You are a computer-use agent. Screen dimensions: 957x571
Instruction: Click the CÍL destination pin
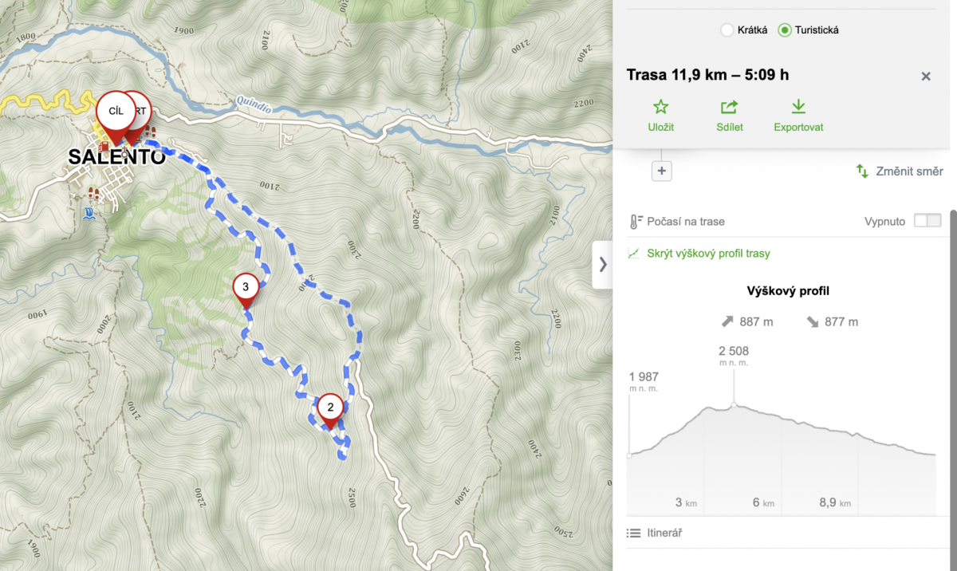(115, 113)
